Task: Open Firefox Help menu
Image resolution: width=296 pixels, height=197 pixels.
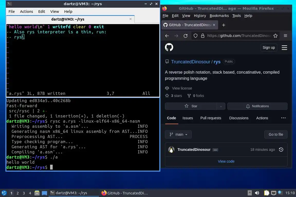Action: [248, 16]
